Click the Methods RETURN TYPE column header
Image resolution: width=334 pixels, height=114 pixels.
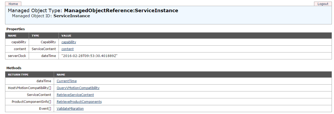coord(18,75)
